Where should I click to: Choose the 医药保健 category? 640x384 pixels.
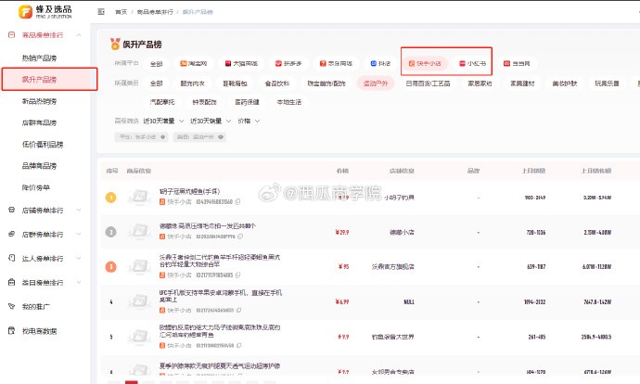point(247,102)
